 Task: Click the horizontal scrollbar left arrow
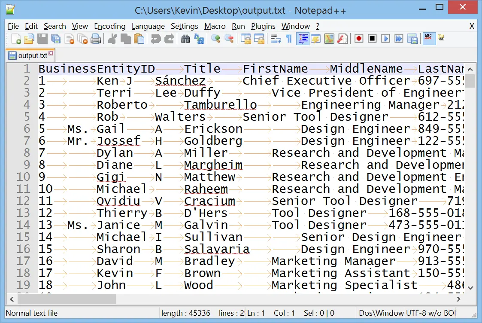pyautogui.click(x=12, y=299)
